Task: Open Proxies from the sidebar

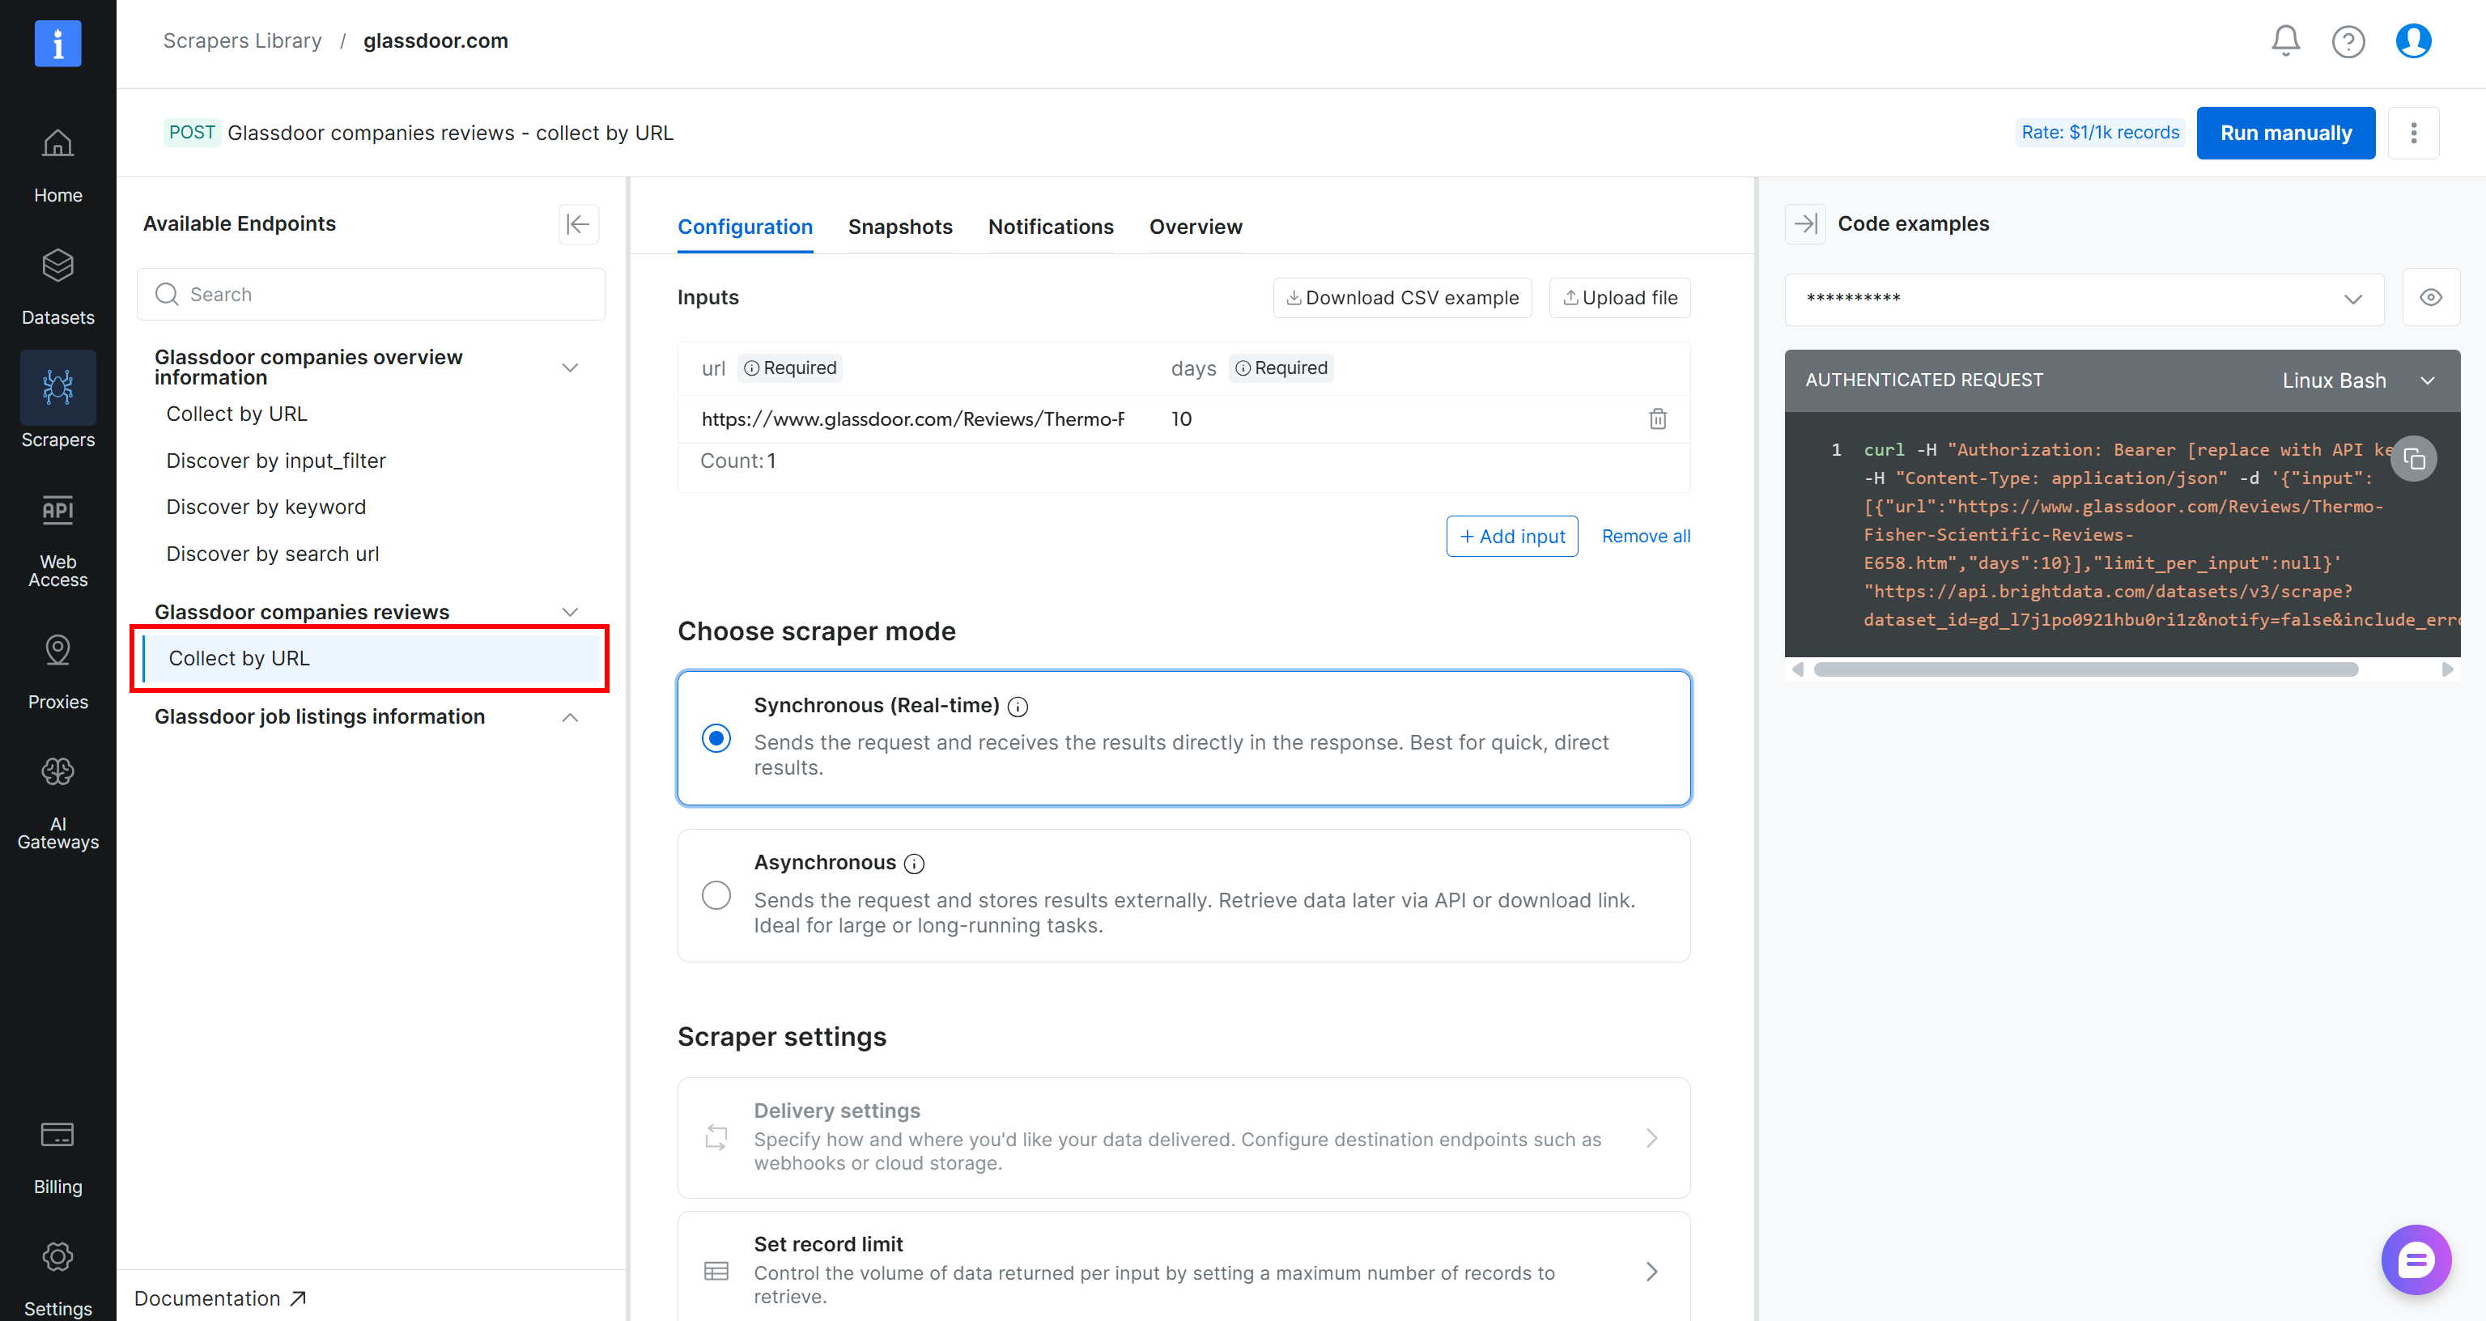Action: (58, 673)
